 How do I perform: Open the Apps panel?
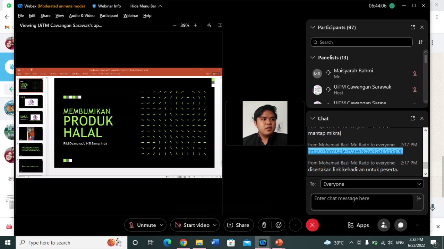pos(358,225)
